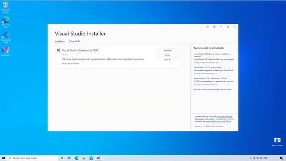Show hidden system tray icons

[251, 158]
